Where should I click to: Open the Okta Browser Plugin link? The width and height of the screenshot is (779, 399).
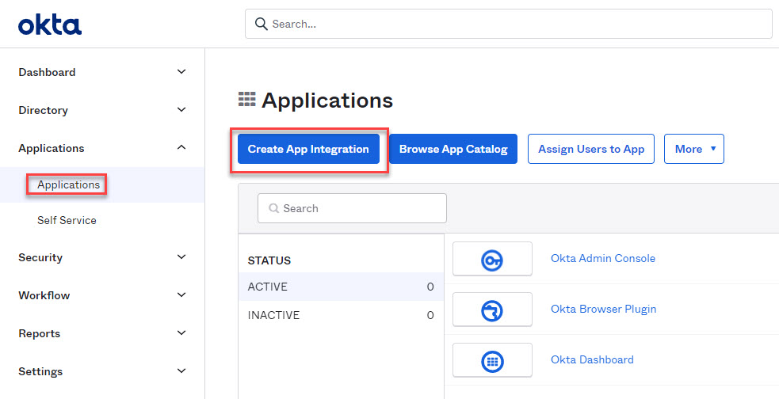[x=604, y=309]
